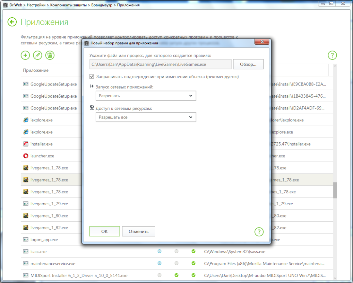Select the second iexplore.exe row
This screenshot has height=283, width=353.
click(177, 132)
